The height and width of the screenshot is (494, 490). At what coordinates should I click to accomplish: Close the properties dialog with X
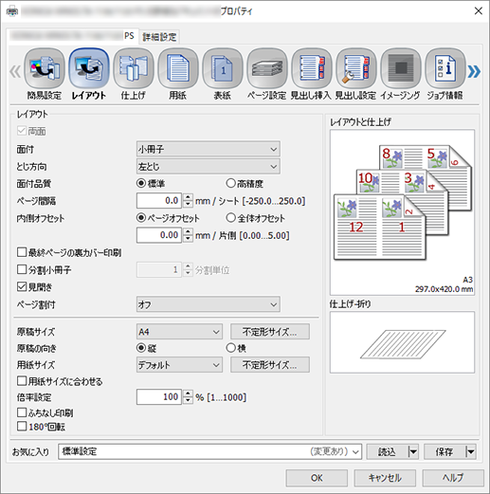point(479,11)
